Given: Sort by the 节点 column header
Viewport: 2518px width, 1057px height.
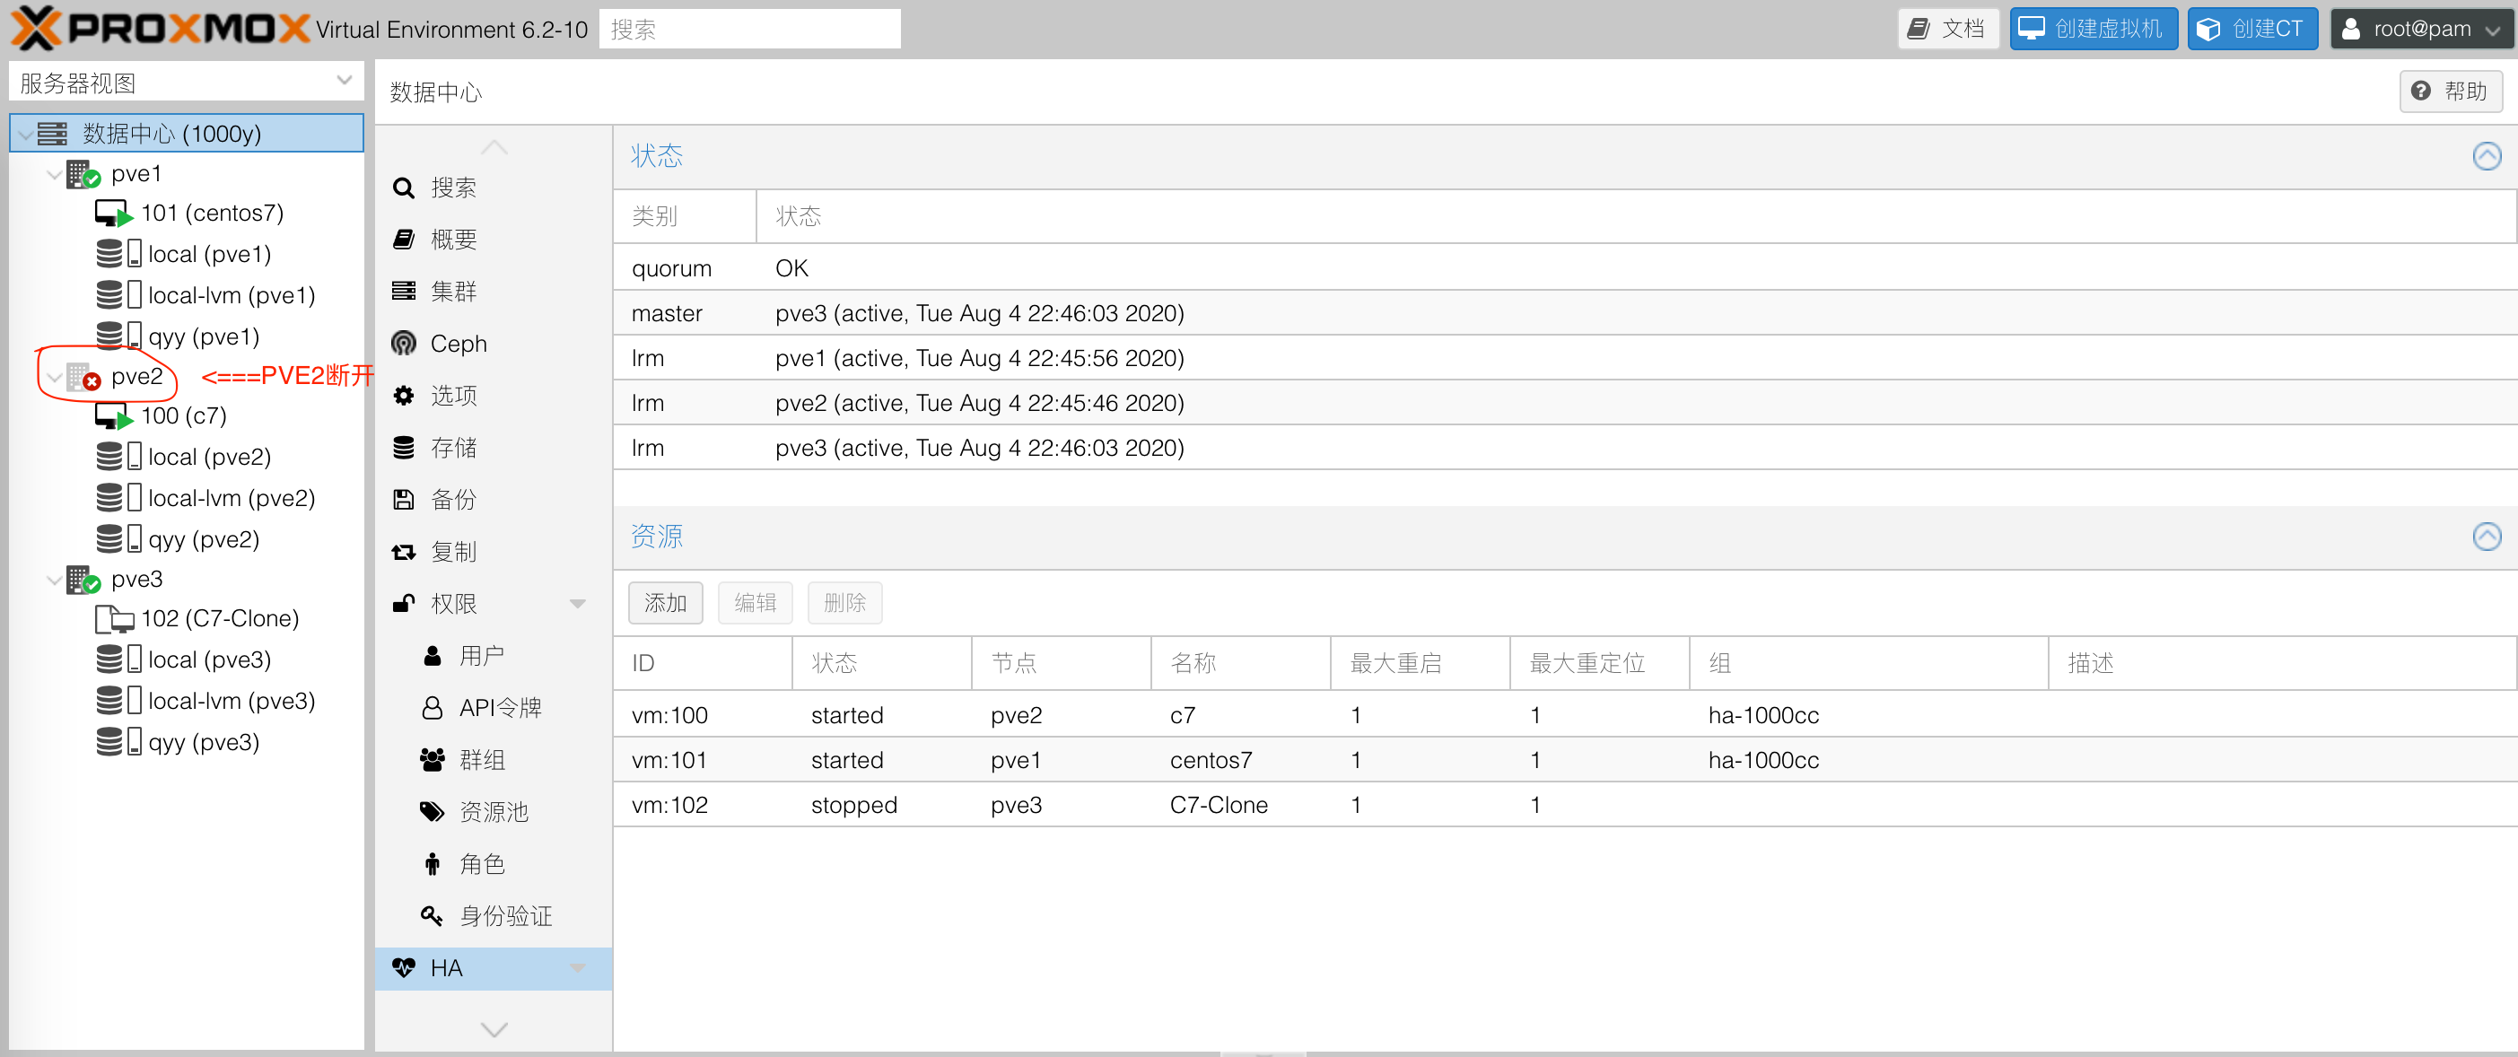Looking at the screenshot, I should pyautogui.click(x=1062, y=663).
